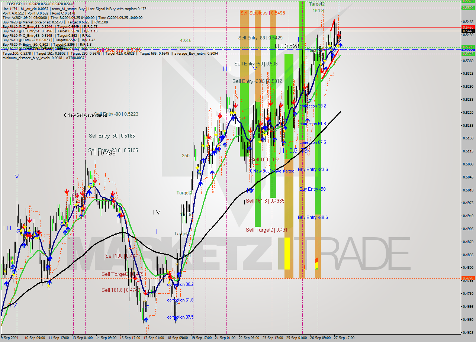The width and height of the screenshot is (476, 342).
Task: Click the 0.5220 price axis value
Action: point(467,112)
